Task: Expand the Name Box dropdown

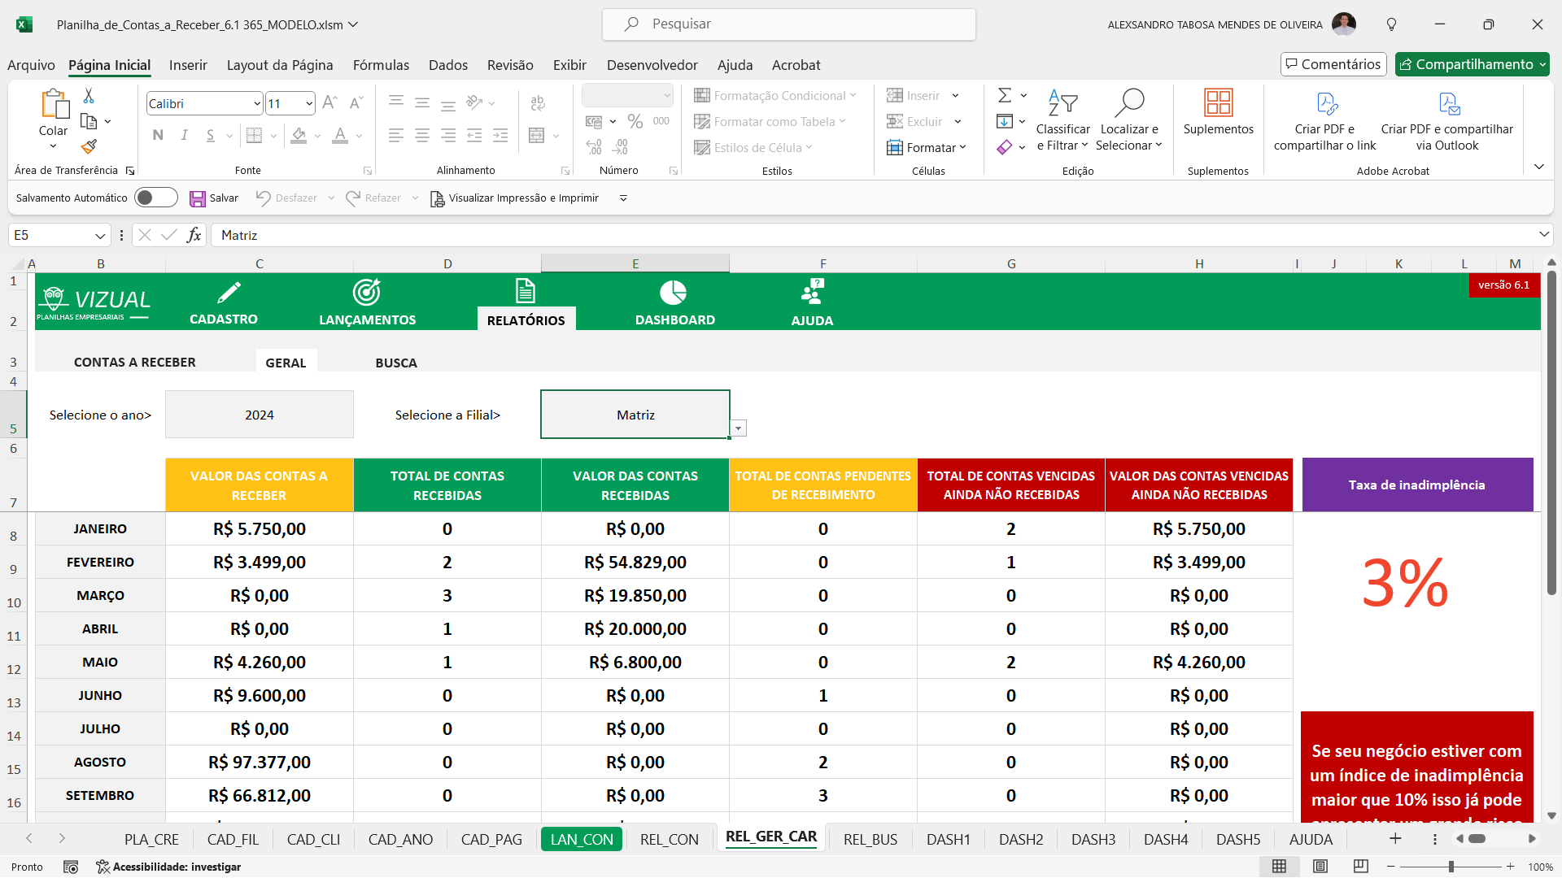Action: coord(100,236)
